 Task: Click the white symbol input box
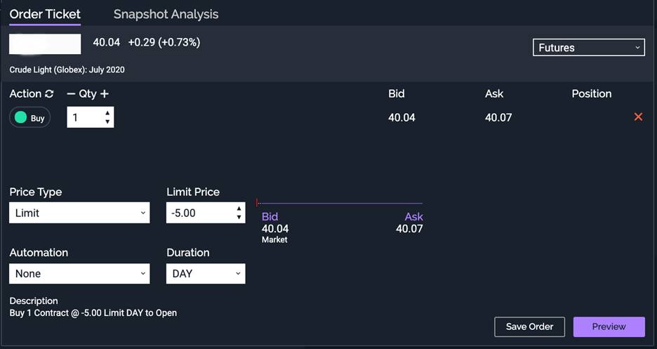[x=45, y=44]
